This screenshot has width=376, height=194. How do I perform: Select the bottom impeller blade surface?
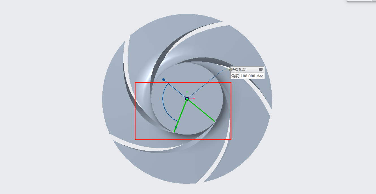[x=170, y=167]
